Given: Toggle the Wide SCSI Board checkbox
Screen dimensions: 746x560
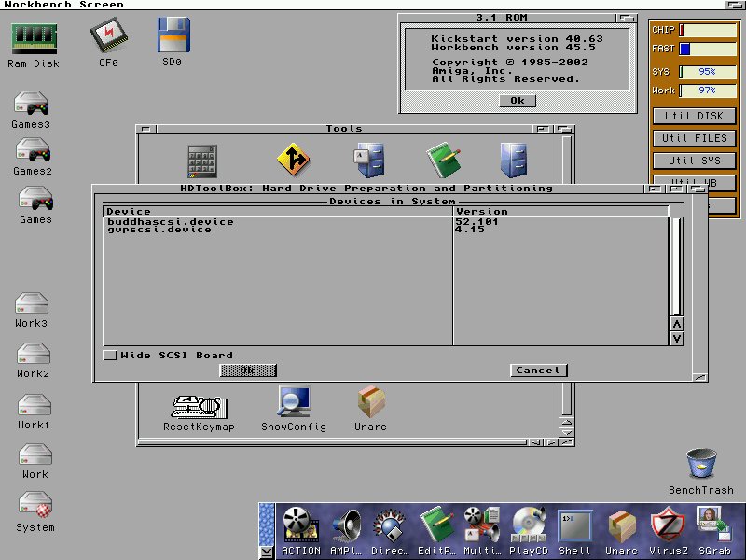Looking at the screenshot, I should coord(110,355).
